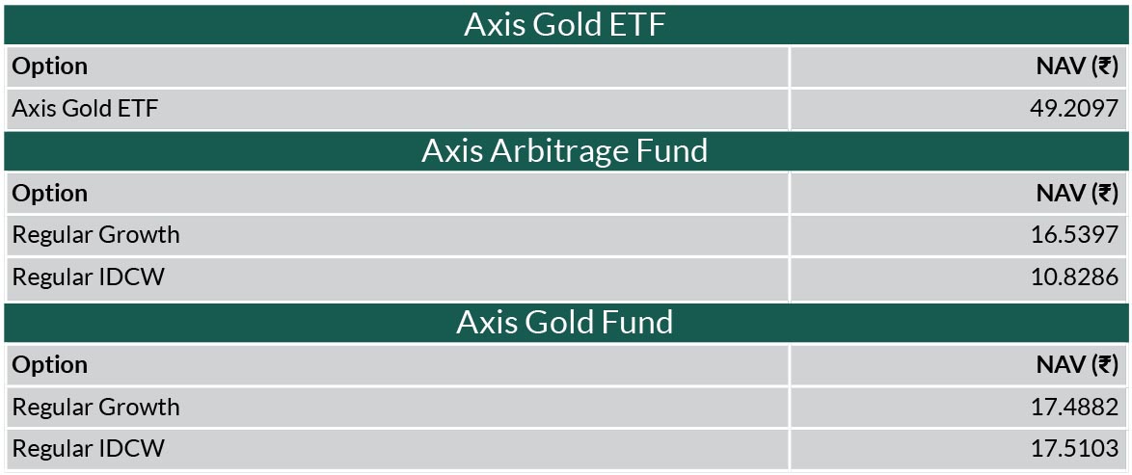Click NAV (₹) header in Gold ETF table

[x=1077, y=66]
